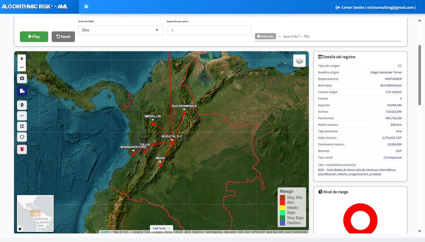The height and width of the screenshot is (242, 425).
Task: Click the red risk donut chart
Action: tap(360, 219)
